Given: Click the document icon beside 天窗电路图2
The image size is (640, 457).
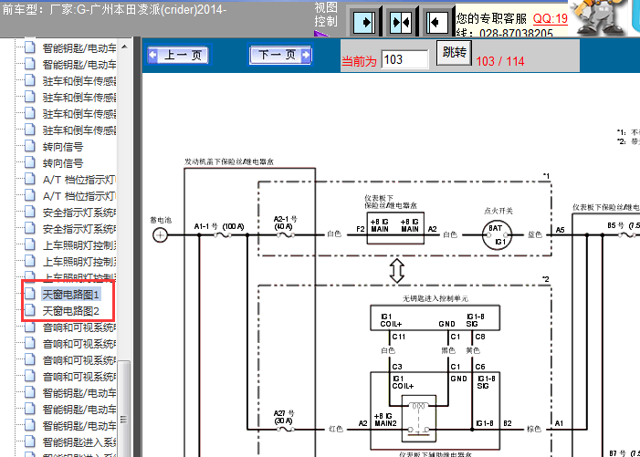Looking at the screenshot, I should tap(30, 310).
